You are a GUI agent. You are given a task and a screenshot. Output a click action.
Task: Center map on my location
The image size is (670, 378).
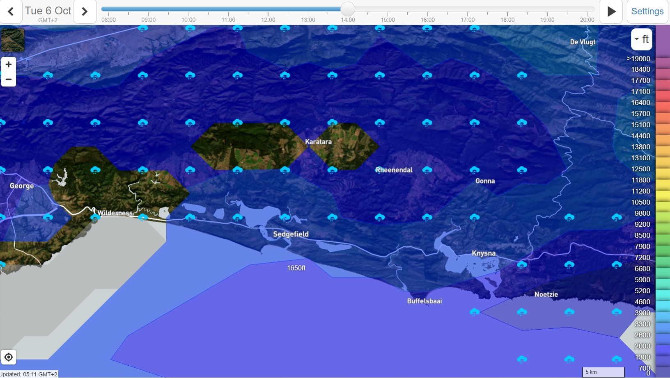pos(9,357)
